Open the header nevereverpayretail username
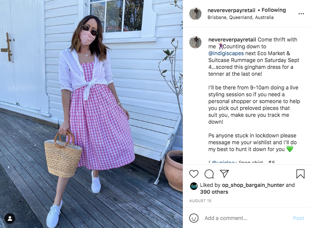The image size is (310, 228). click(x=231, y=10)
